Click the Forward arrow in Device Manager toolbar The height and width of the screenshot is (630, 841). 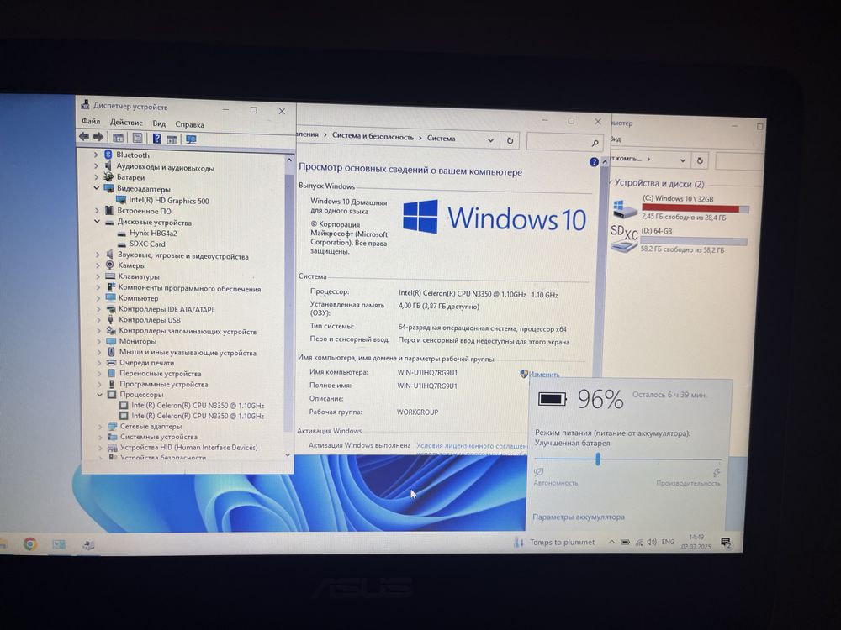tap(98, 137)
